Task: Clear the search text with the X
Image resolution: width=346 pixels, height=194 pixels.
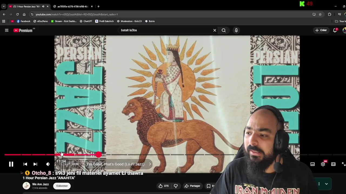Action: pyautogui.click(x=215, y=30)
